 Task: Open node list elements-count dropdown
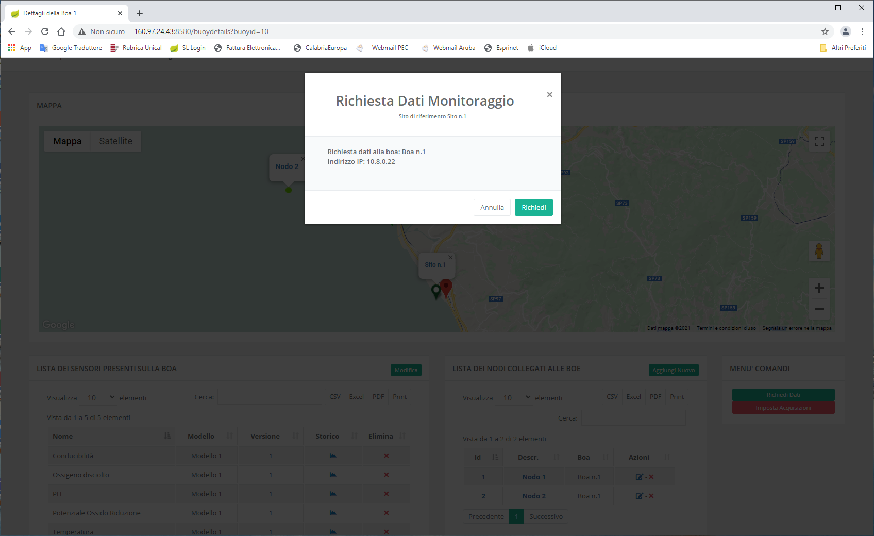tap(514, 397)
